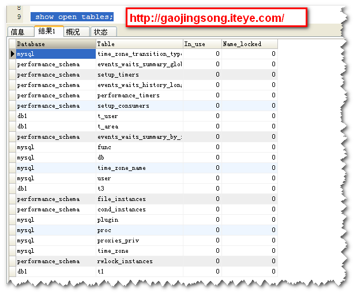Viewport: 357px width, 296px height.
Task: Select the db table cell
Action: point(140,158)
